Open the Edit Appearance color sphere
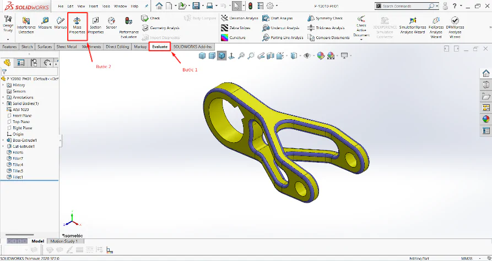The image size is (492, 261). tap(320, 55)
